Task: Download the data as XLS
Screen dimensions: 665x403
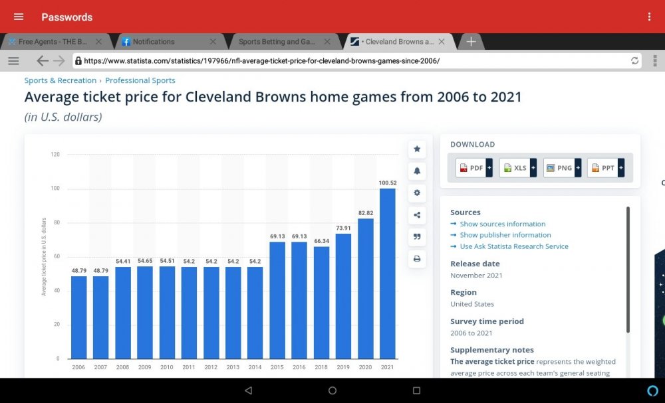Action: point(518,168)
